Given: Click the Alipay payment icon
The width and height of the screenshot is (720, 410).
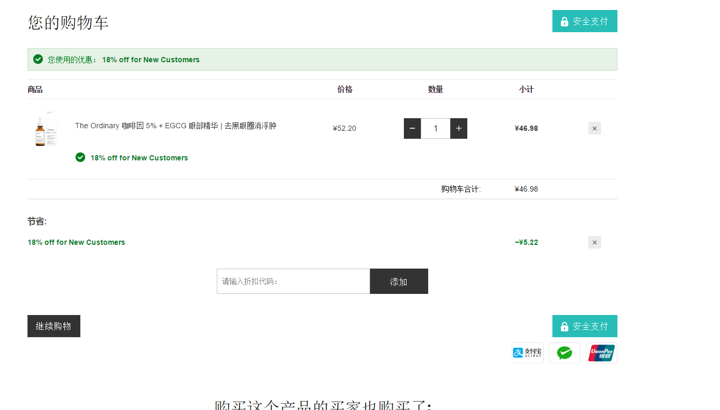Looking at the screenshot, I should [x=528, y=353].
